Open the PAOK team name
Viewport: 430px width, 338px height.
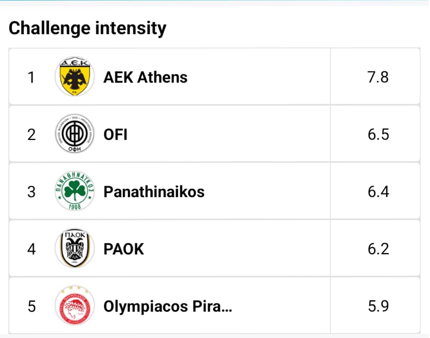(124, 249)
